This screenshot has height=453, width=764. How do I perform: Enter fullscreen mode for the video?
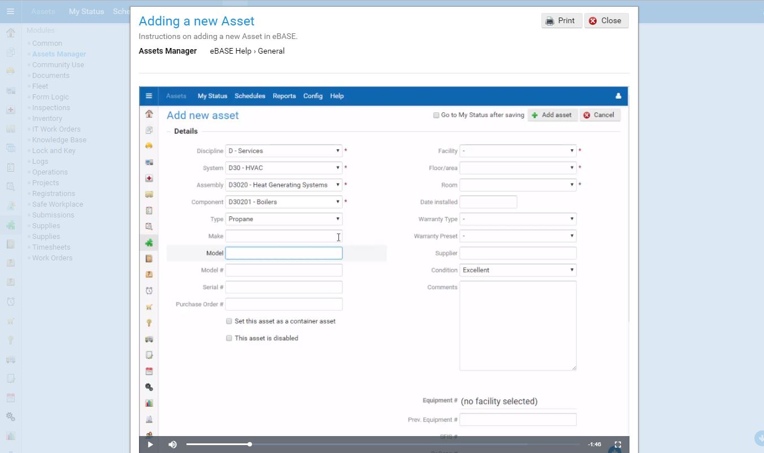click(x=618, y=445)
